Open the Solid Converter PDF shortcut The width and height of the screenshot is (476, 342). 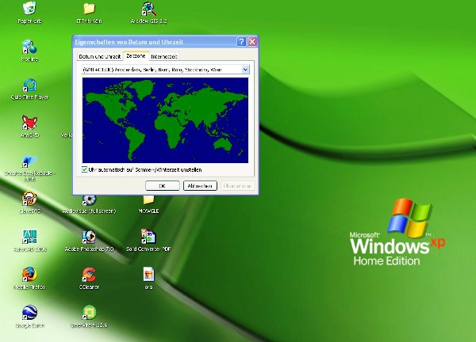tap(148, 237)
